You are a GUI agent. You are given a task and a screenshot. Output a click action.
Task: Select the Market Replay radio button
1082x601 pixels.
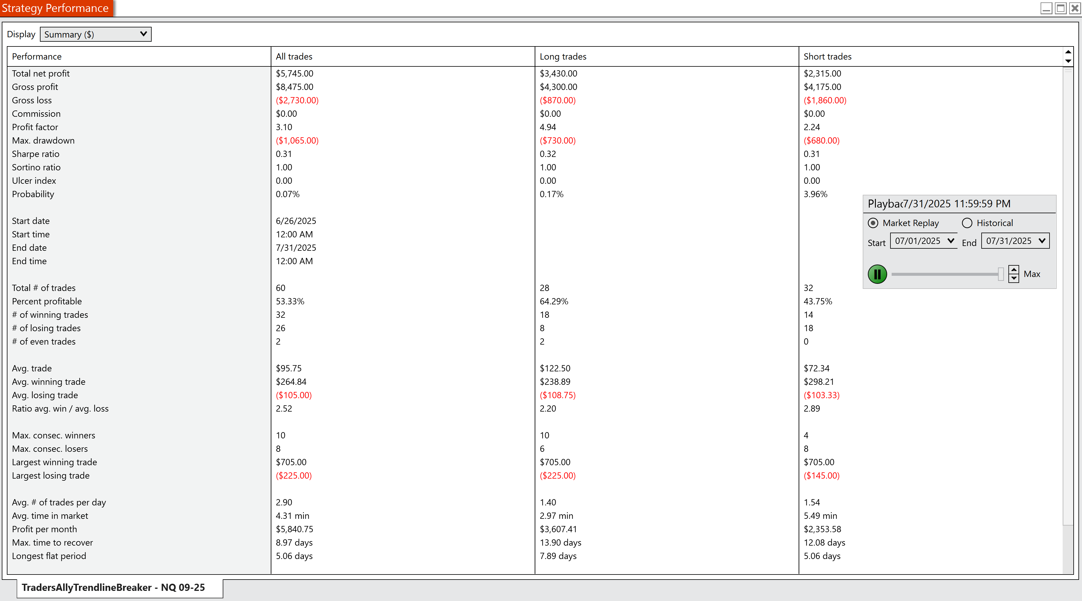coord(873,223)
